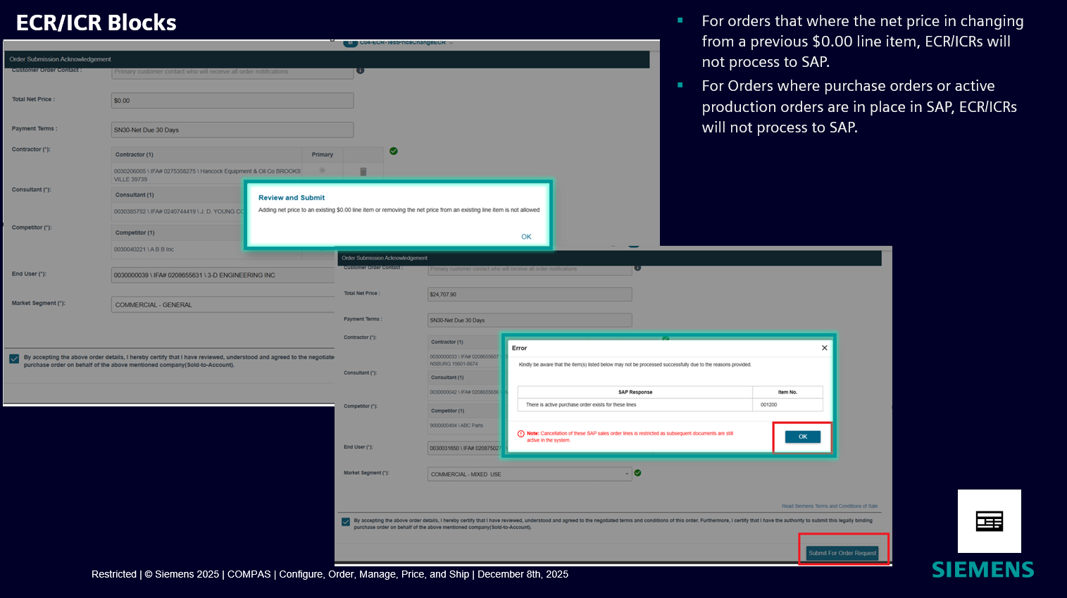Select the Primary radio button for the Hancock contractor
Viewport: 1067px width, 598px height.
[323, 170]
